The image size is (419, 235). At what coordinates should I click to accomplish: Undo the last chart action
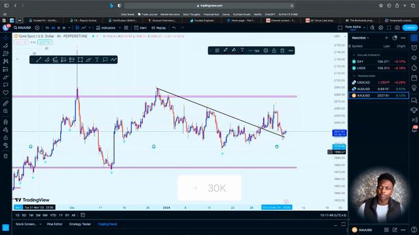174,27
